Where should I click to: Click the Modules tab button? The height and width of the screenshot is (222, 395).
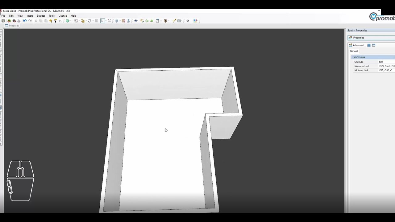coord(12,26)
